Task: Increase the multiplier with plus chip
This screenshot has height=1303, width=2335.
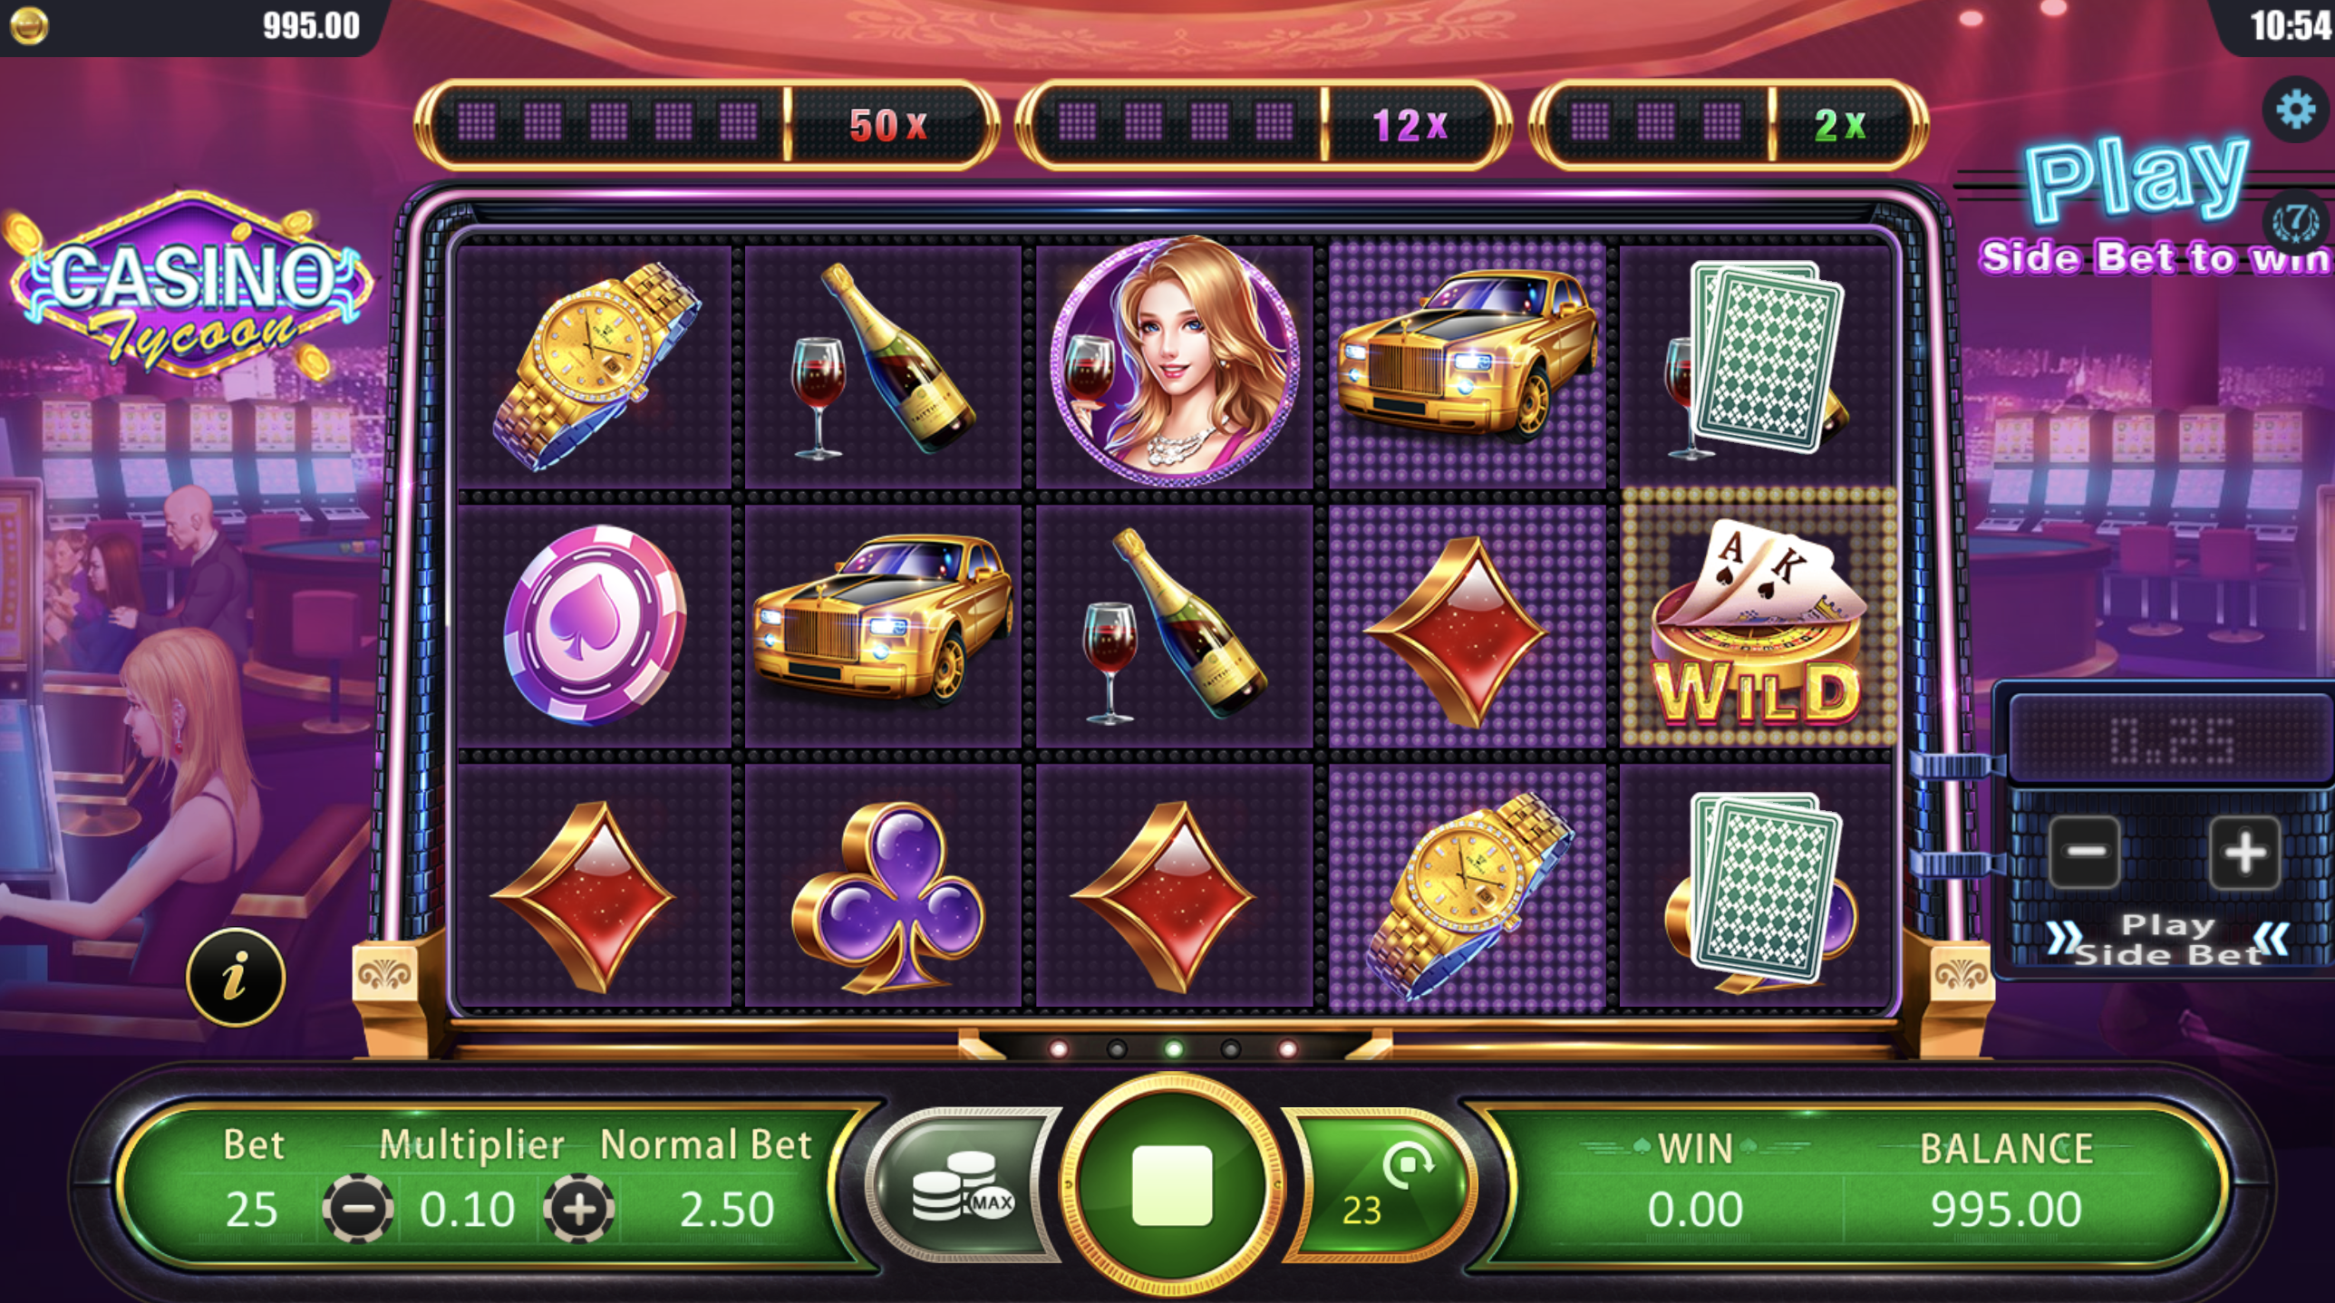Action: point(579,1209)
